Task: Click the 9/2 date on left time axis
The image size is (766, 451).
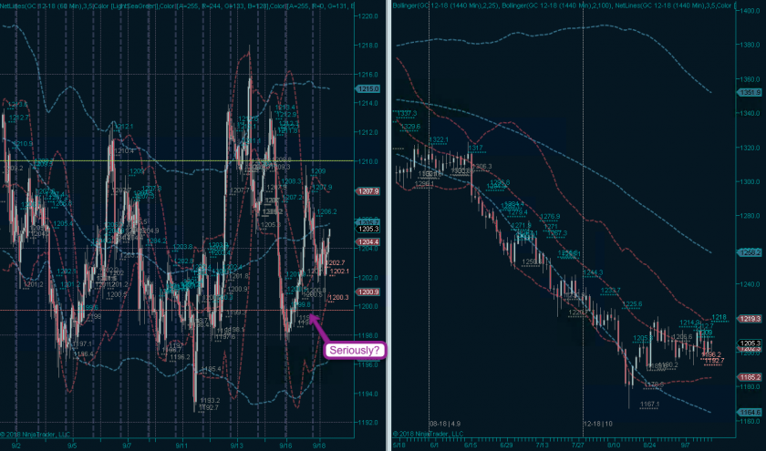Action: (x=16, y=446)
